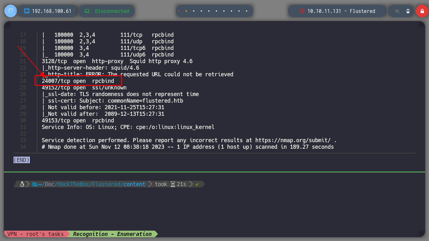This screenshot has width=429, height=241.
Task: Switch to the fifth workspace dot
Action: pos(209,11)
